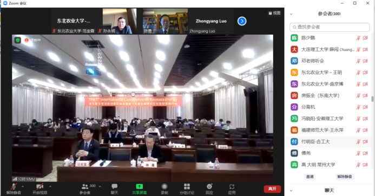The image size is (375, 196).
Task: Expand participants options arrow next to 300
Action: click(100, 186)
